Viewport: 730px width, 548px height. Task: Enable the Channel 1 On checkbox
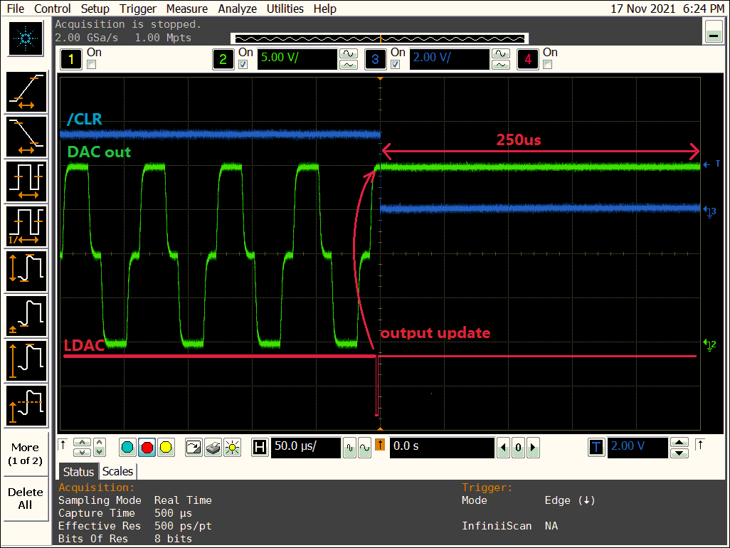(x=92, y=65)
